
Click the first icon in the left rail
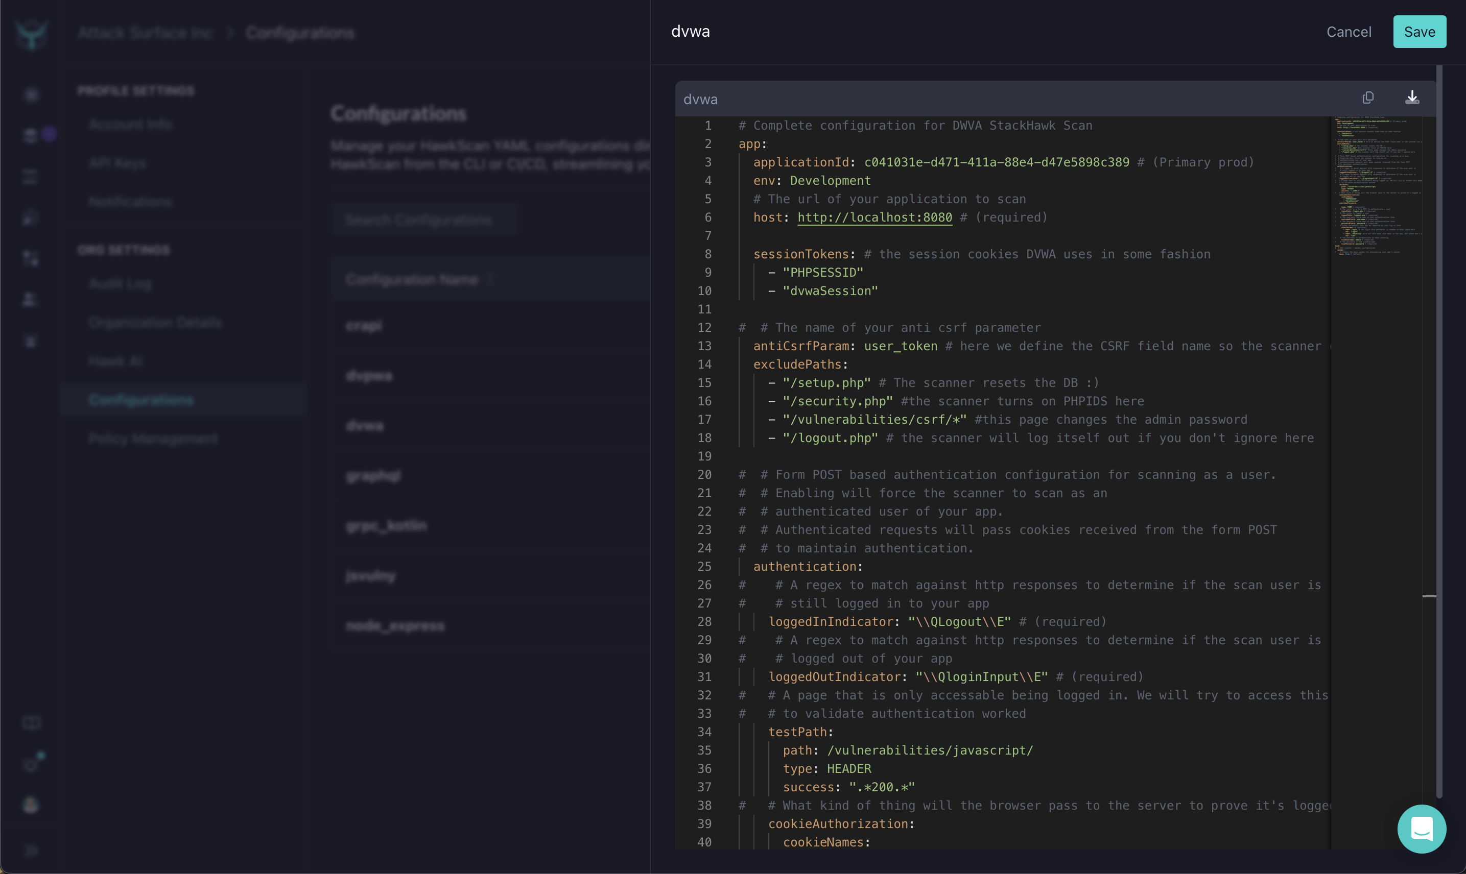click(31, 95)
